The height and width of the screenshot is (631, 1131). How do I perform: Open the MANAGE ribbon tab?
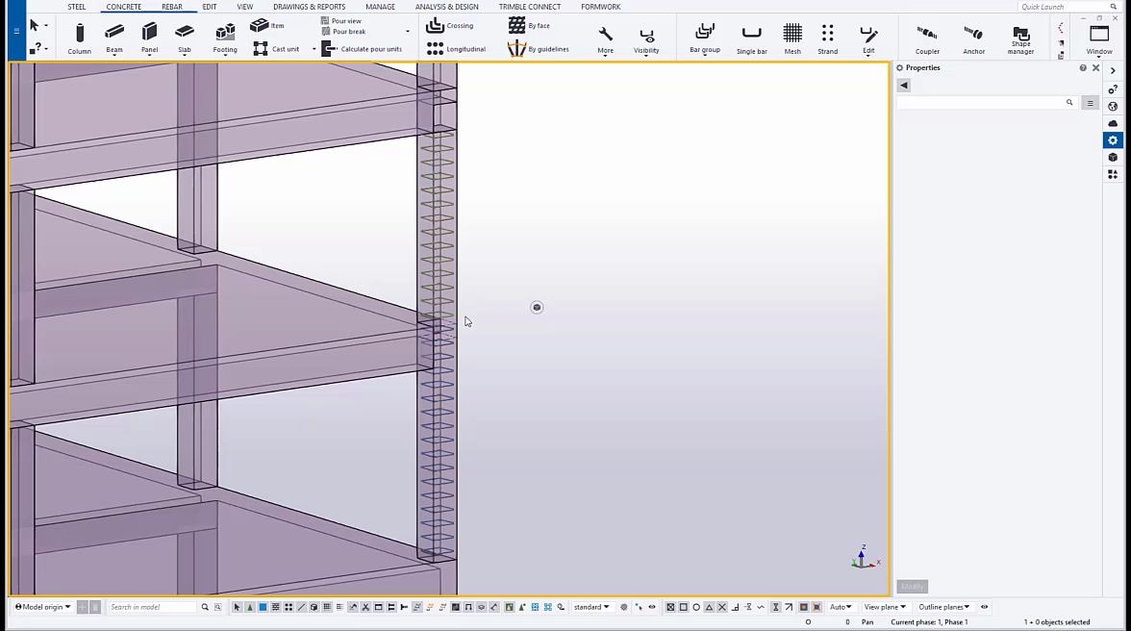380,7
